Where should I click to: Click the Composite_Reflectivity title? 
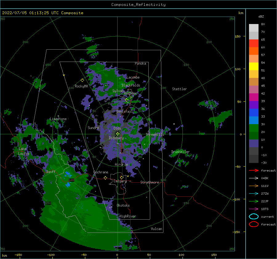click(x=138, y=5)
